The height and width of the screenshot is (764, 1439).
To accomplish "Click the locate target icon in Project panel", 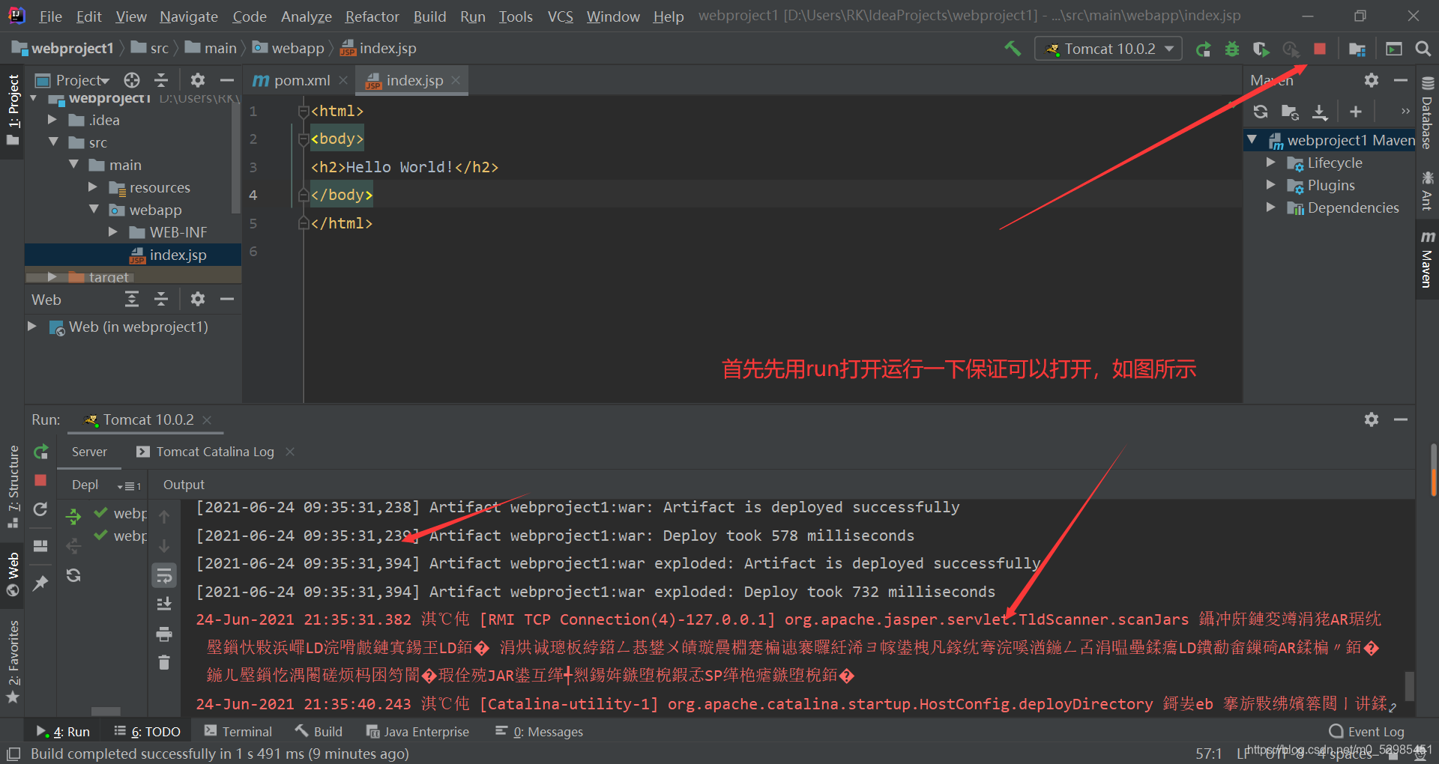I will [132, 80].
